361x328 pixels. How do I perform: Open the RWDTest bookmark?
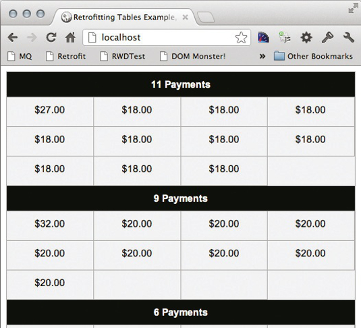(x=123, y=56)
